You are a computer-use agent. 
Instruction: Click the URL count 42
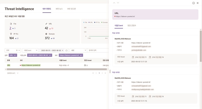click(46, 28)
